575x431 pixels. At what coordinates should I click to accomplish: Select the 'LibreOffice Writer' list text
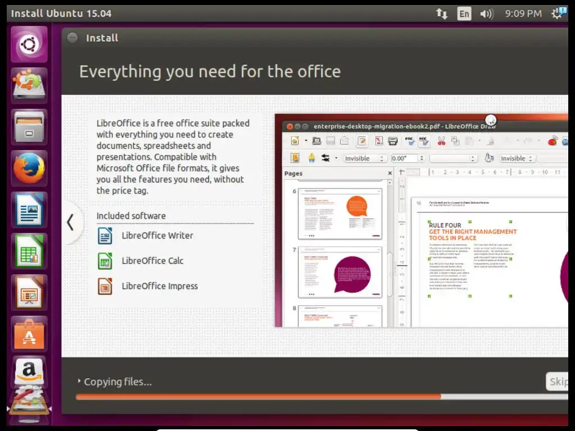(157, 236)
